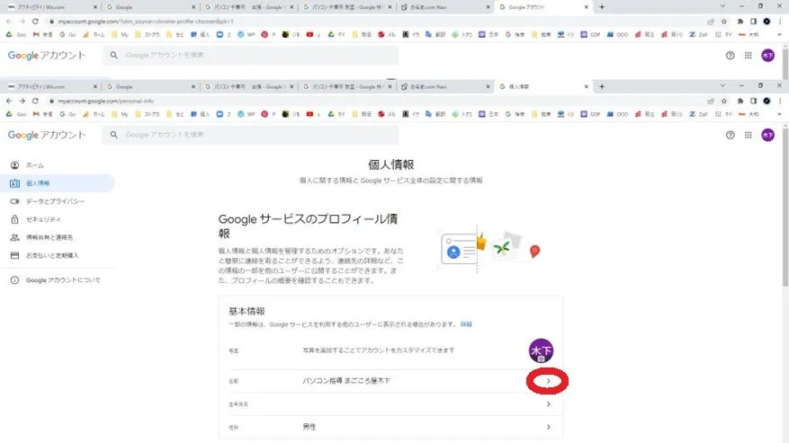Select データとプライバシー in the sidebar

tap(55, 201)
